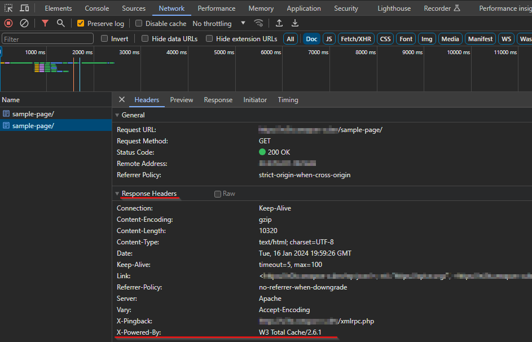532x342 pixels.
Task: Open the No throttling dropdown
Action: pos(219,23)
